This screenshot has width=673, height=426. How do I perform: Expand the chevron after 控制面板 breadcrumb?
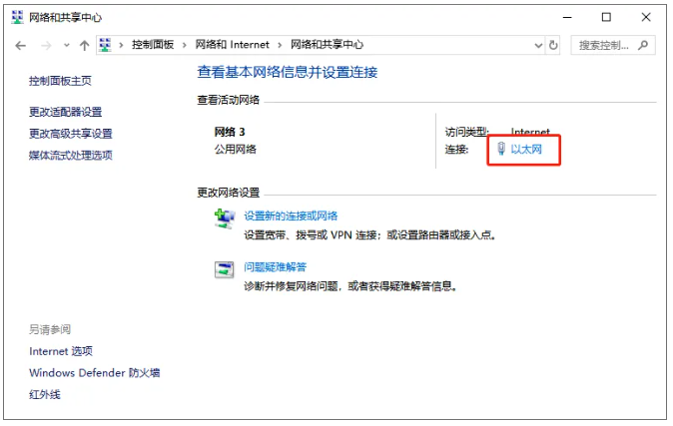pyautogui.click(x=185, y=45)
